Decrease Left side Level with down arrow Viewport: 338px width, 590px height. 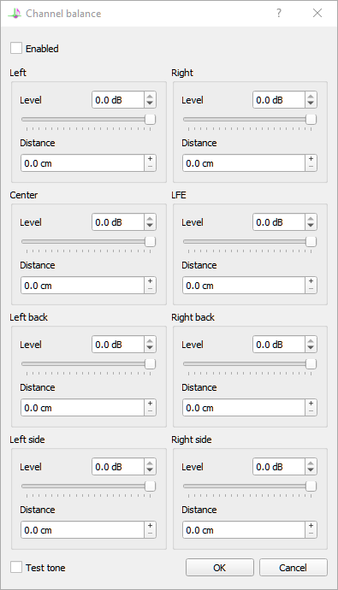tap(150, 470)
